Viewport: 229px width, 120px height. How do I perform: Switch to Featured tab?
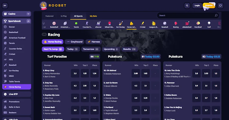tap(49, 16)
